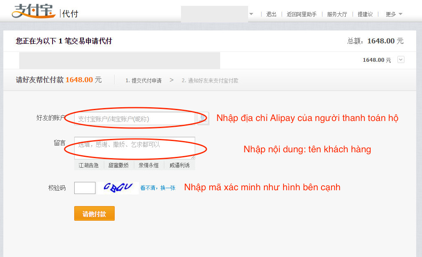Expand the 1648.00 元 order details chevron

(x=401, y=60)
